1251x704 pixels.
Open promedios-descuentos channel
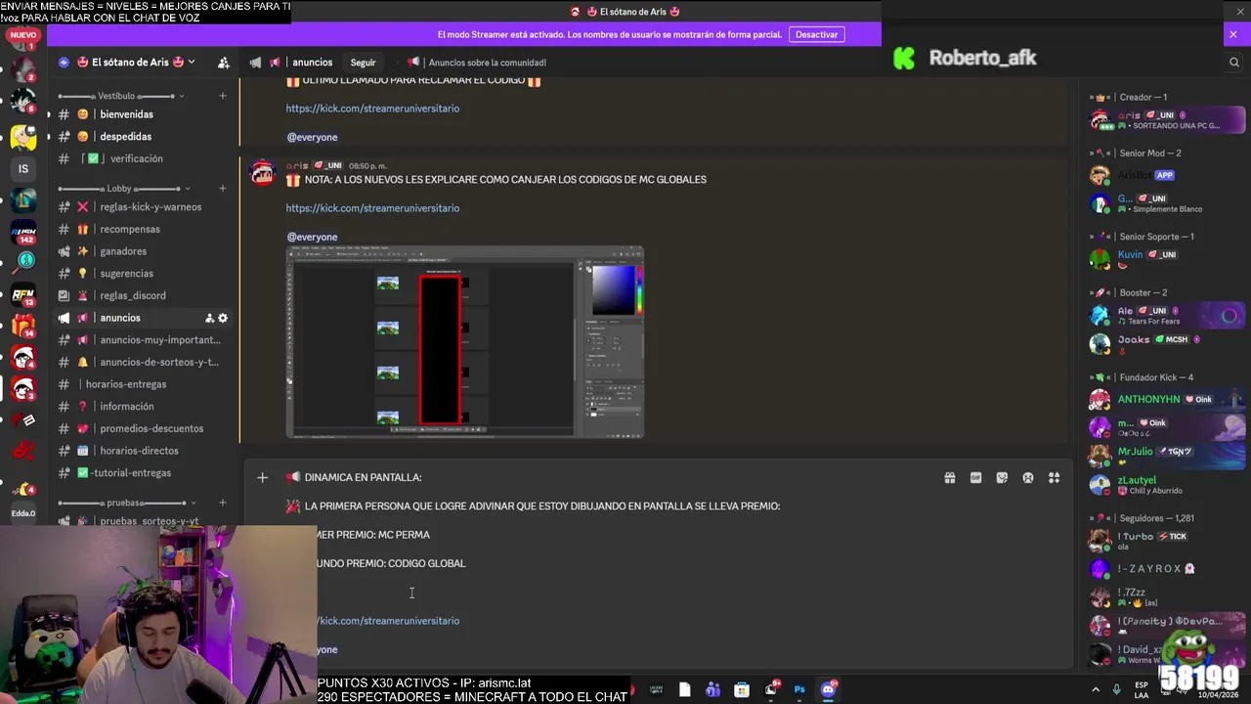[143, 428]
